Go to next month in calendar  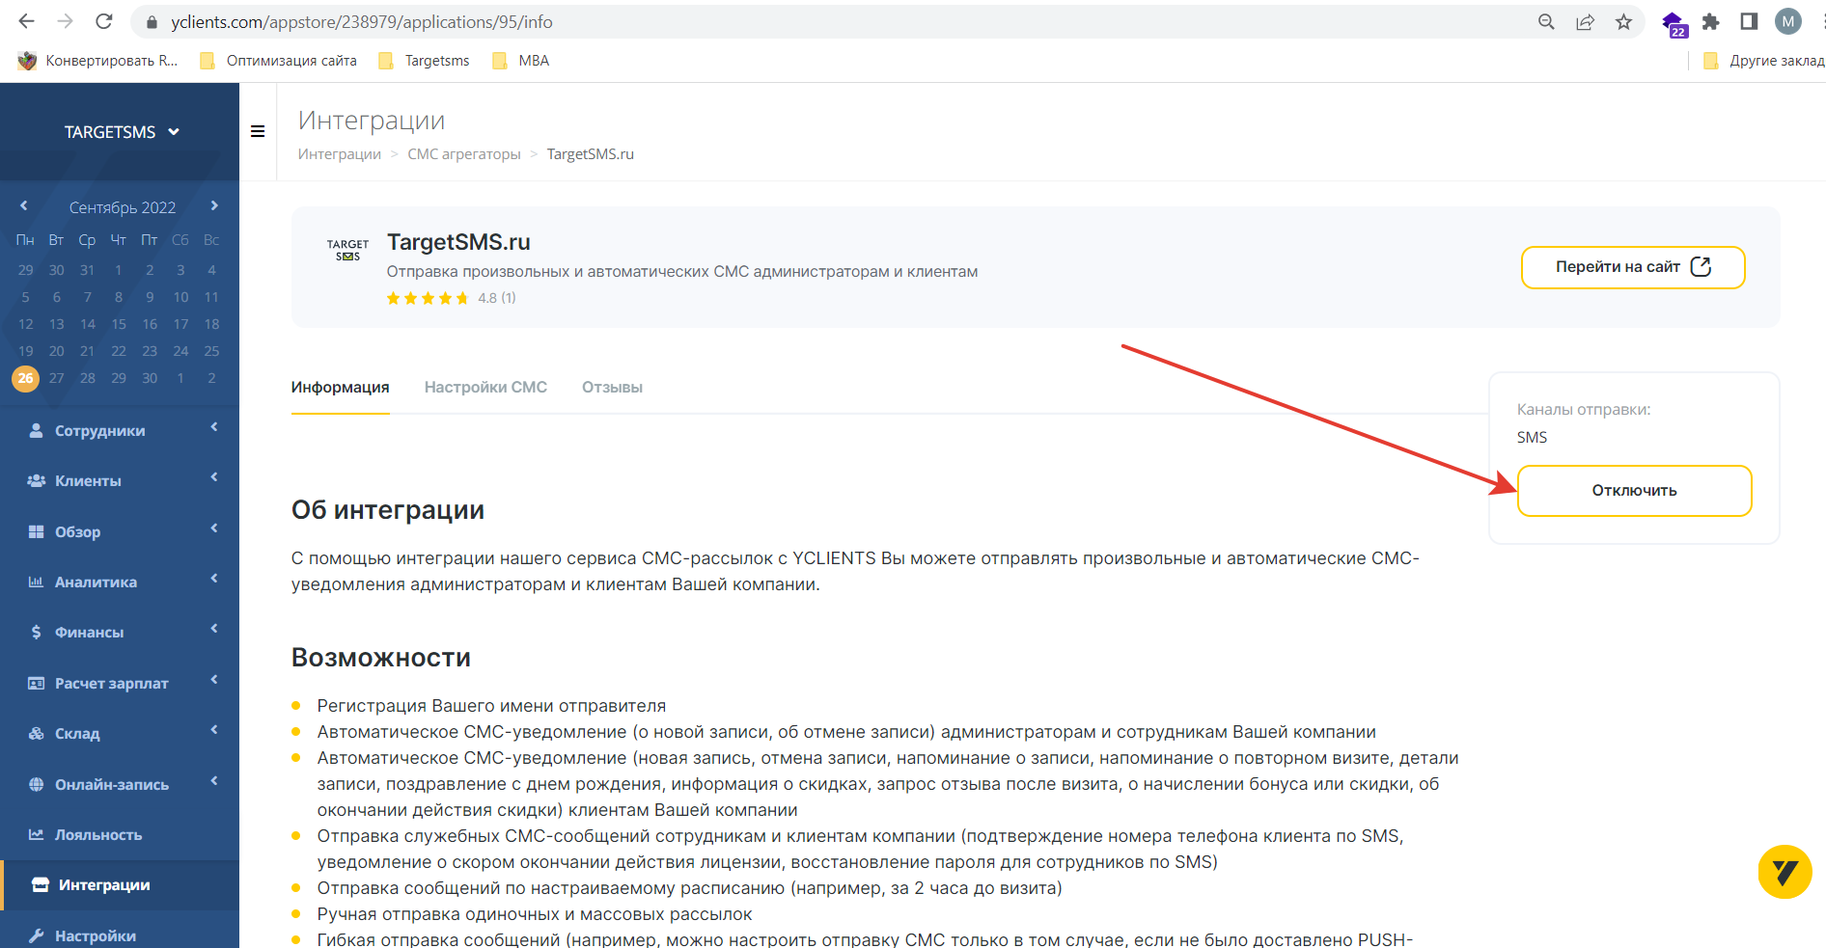(214, 205)
